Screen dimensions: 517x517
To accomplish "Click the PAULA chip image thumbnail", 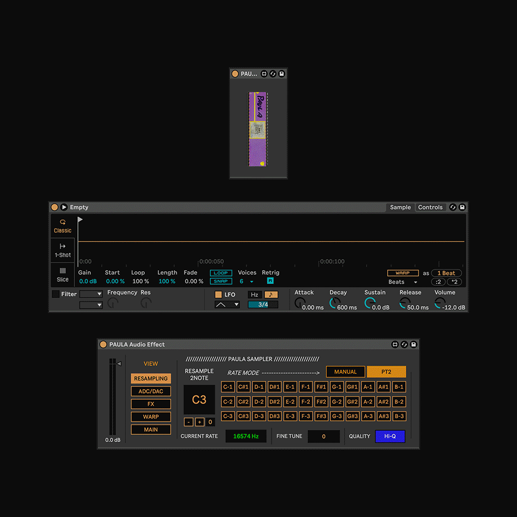I will 258,129.
